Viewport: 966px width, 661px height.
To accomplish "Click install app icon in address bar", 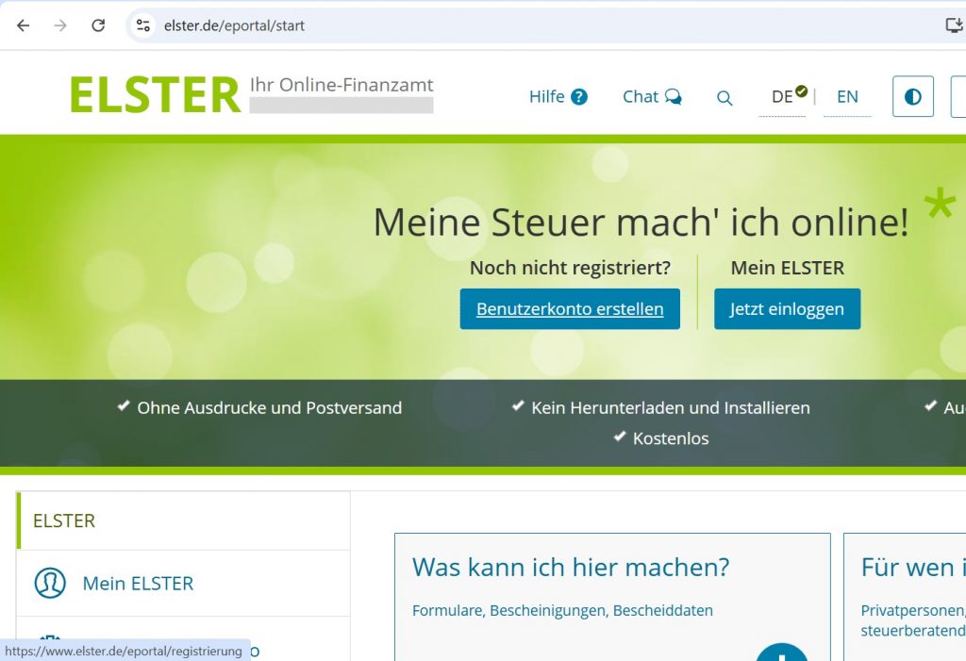I will [x=954, y=25].
